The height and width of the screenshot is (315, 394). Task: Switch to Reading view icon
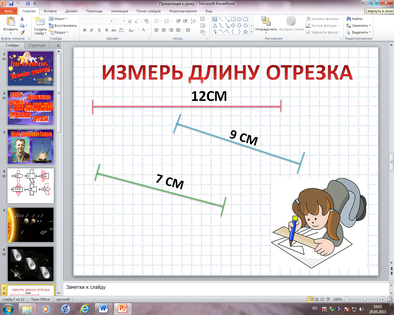point(322,299)
